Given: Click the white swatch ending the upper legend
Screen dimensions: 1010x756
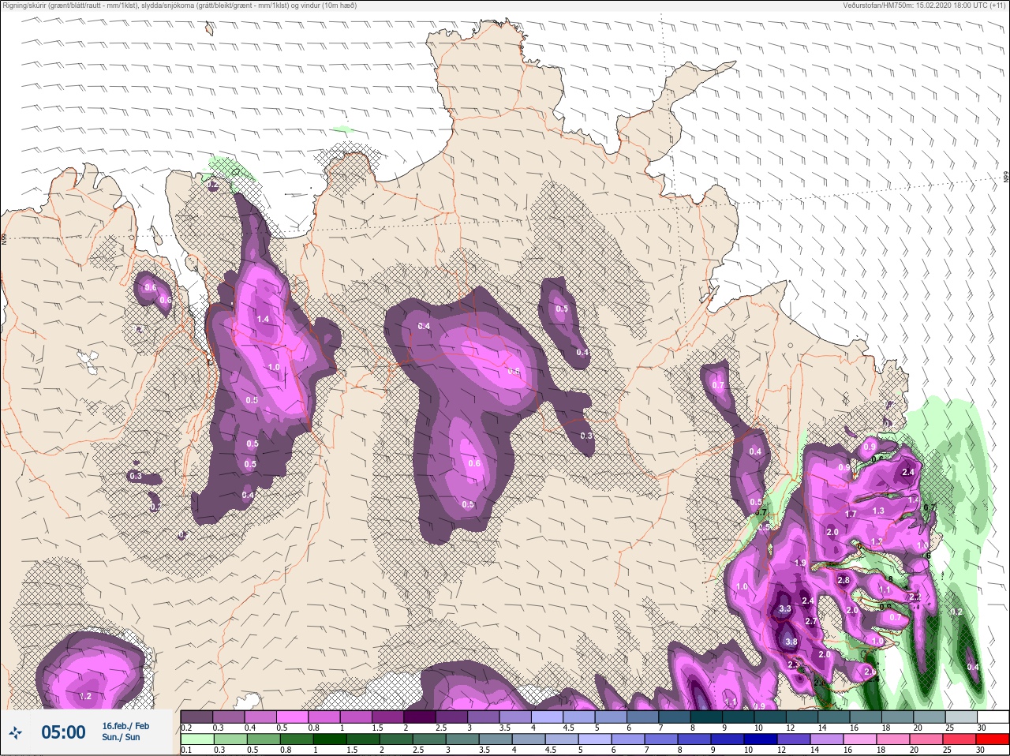Looking at the screenshot, I should coord(993,717).
